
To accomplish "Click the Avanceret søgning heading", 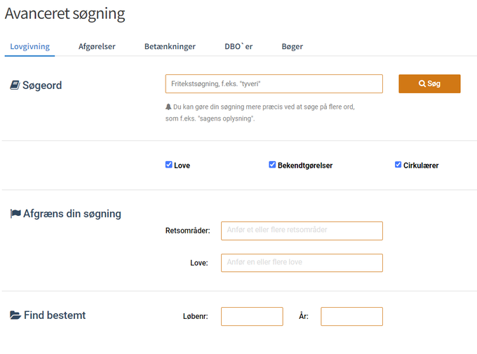I will (65, 13).
